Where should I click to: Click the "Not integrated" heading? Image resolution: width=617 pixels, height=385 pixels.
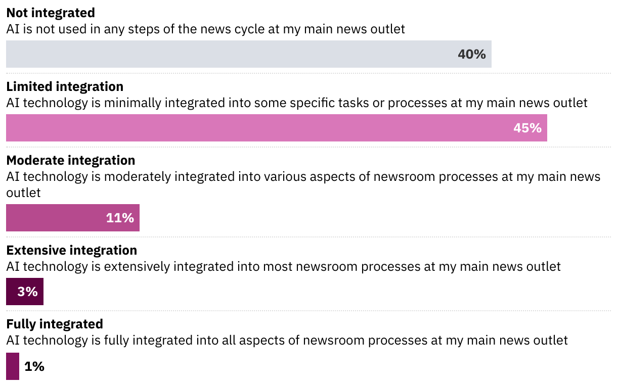51,12
